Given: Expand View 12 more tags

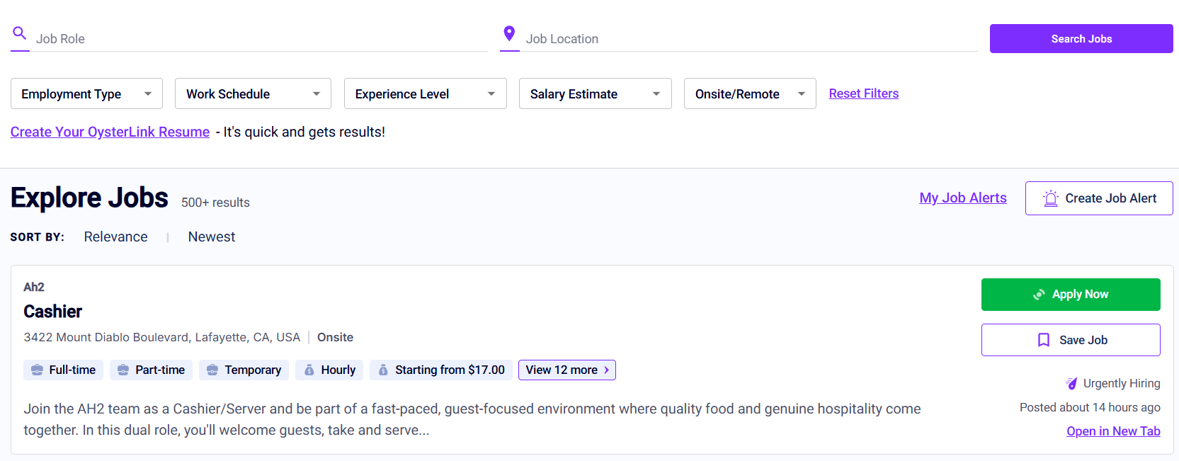Looking at the screenshot, I should pyautogui.click(x=566, y=370).
